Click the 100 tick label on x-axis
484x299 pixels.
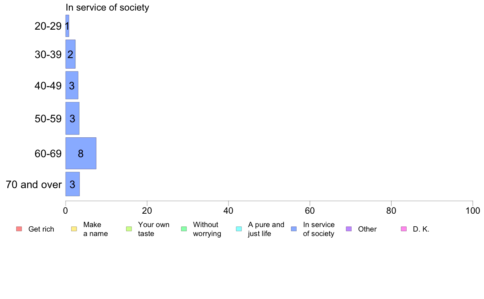click(x=473, y=210)
